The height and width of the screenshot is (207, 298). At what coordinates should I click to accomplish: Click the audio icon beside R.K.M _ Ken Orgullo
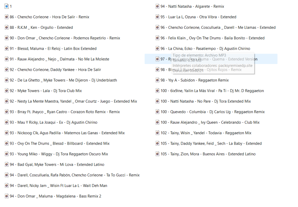point(7,27)
